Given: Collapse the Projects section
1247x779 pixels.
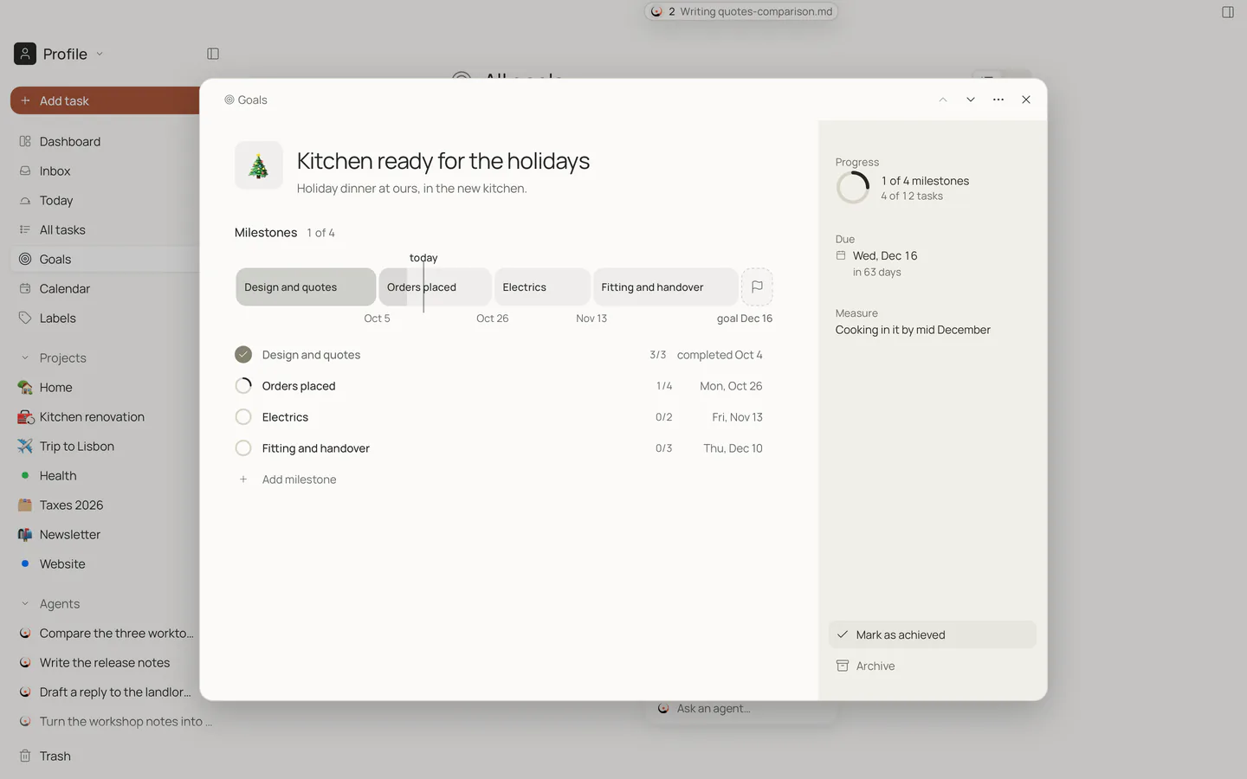Looking at the screenshot, I should click(25, 357).
